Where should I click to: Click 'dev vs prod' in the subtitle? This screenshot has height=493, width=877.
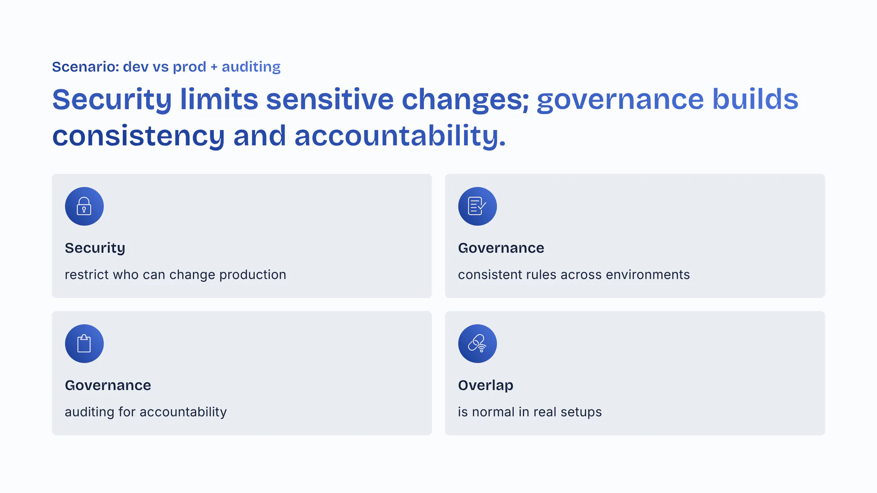[x=164, y=67]
